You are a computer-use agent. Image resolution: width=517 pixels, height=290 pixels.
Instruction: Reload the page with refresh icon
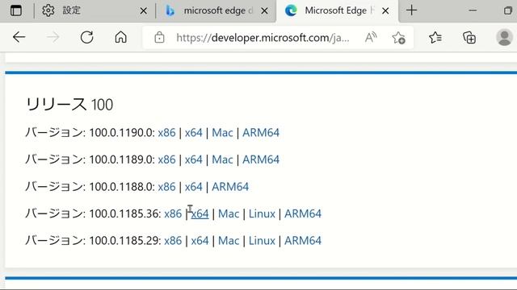87,37
